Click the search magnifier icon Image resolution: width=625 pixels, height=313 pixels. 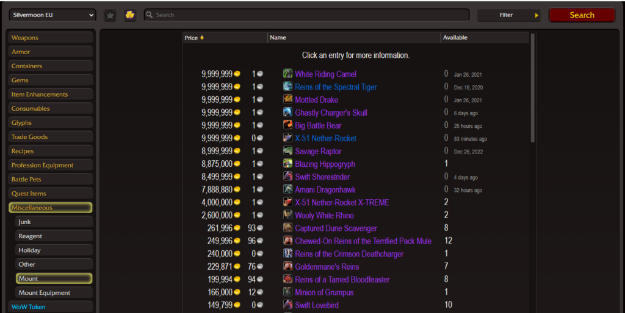150,15
